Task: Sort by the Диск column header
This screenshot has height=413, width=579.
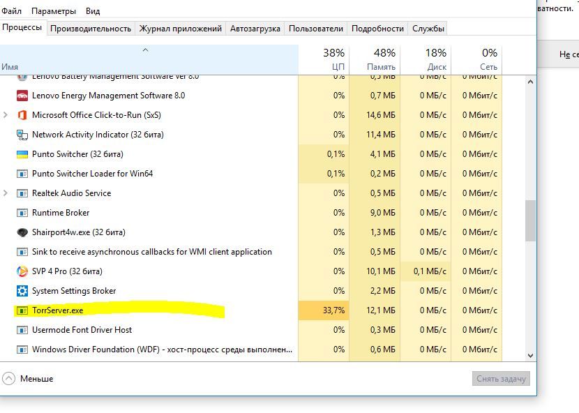Action: [426, 60]
